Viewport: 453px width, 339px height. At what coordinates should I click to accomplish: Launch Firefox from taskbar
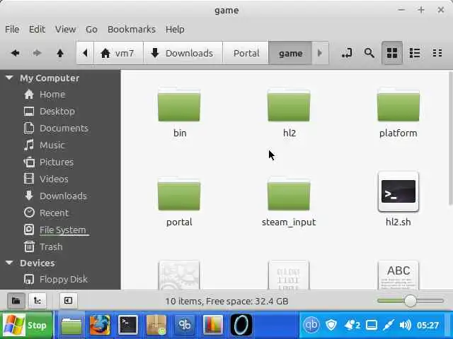100,325
